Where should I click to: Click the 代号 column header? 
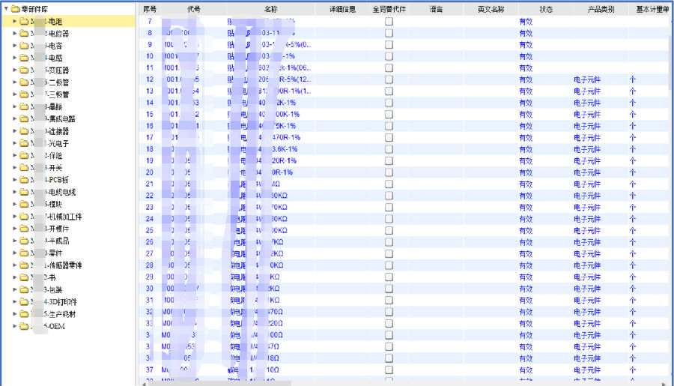(194, 9)
